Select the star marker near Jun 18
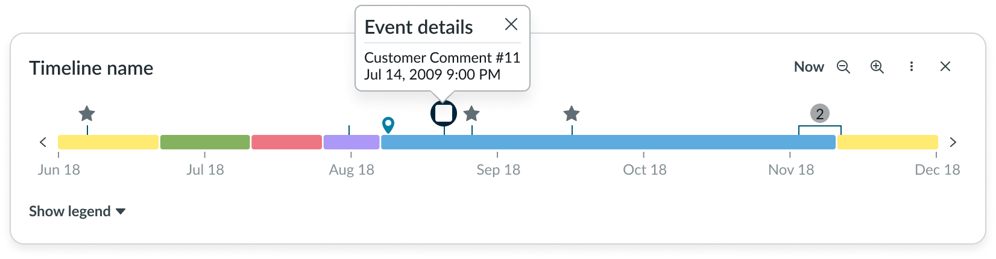This screenshot has width=996, height=259. (x=87, y=113)
